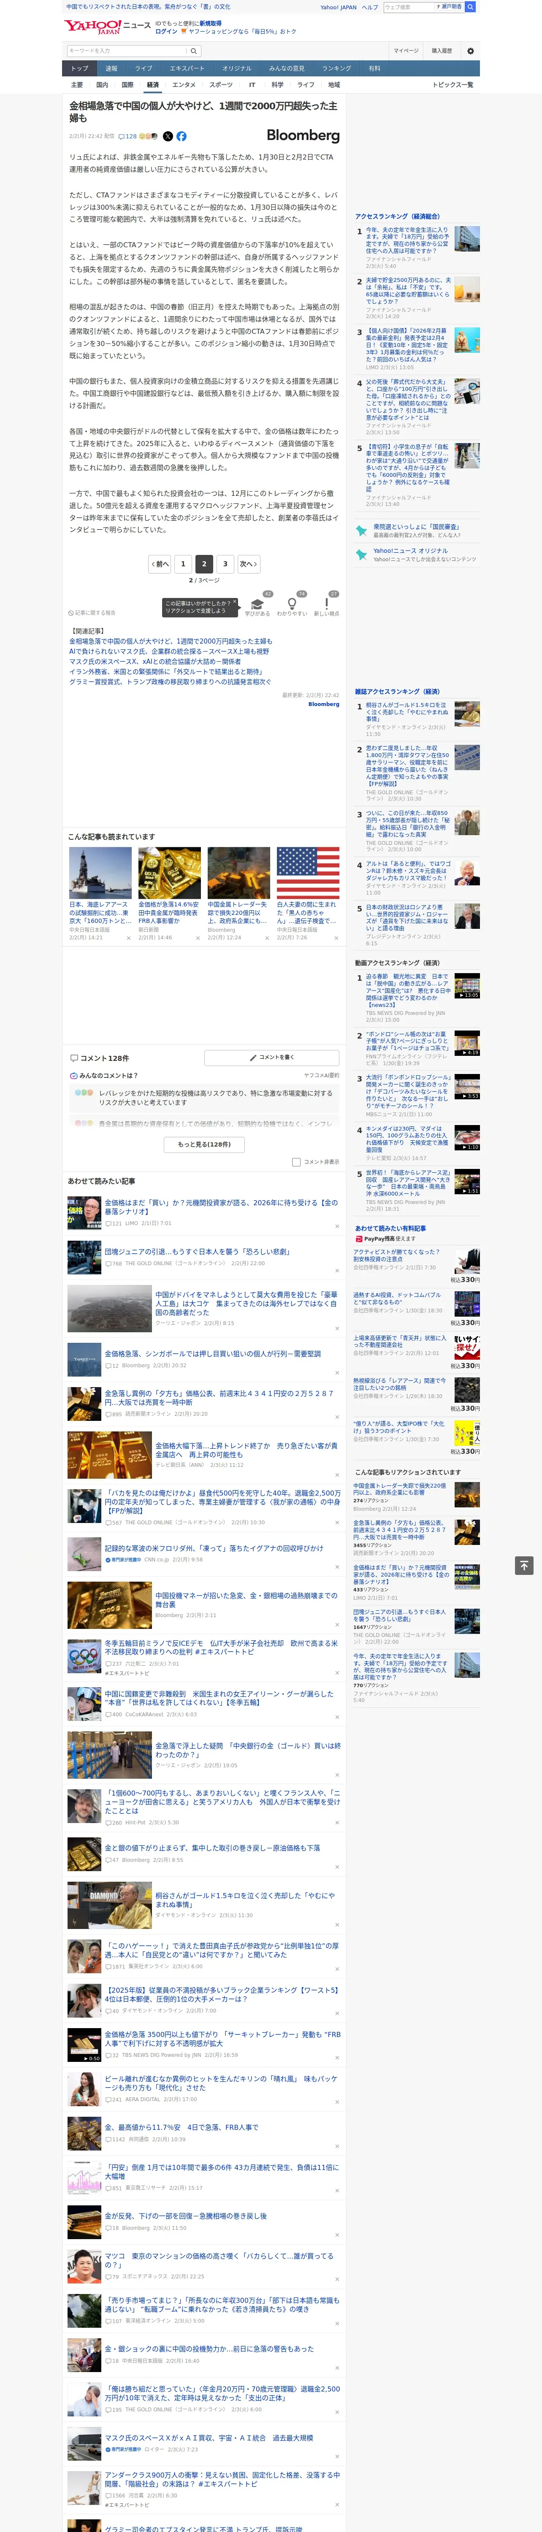The height and width of the screenshot is (2532, 542).
Task: Go to the previous page with '前へ'
Action: (160, 564)
